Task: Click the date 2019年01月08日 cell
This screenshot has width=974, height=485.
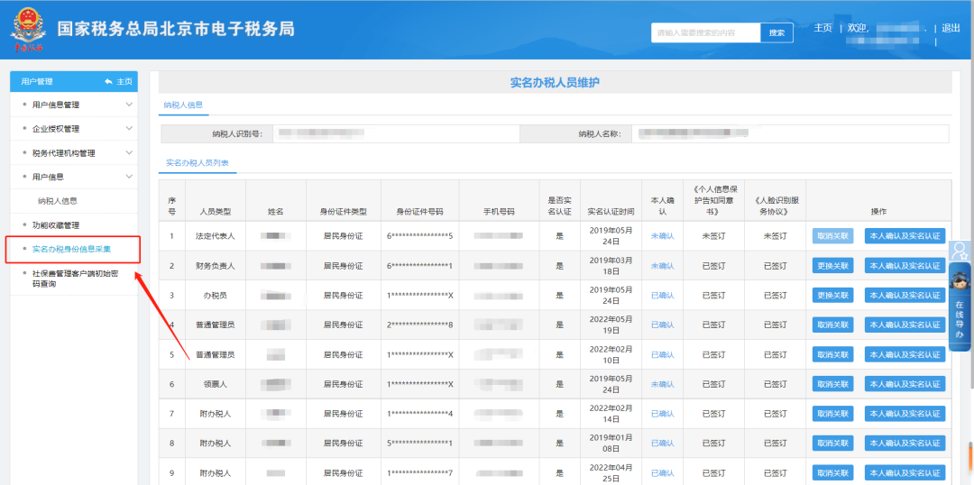Action: [611, 444]
